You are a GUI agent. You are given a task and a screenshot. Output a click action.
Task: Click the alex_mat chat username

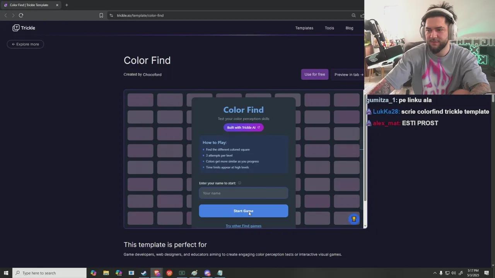coord(386,123)
